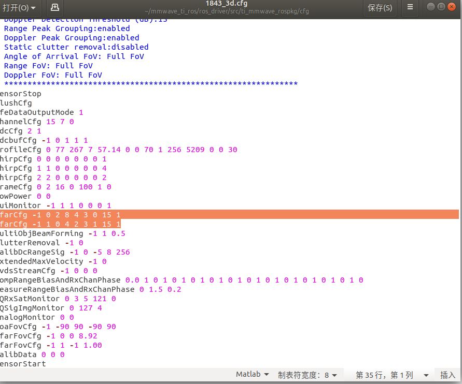Click the QRxSatMonitor 0 3 5 121 line
This screenshot has height=384, width=462.
(58, 299)
